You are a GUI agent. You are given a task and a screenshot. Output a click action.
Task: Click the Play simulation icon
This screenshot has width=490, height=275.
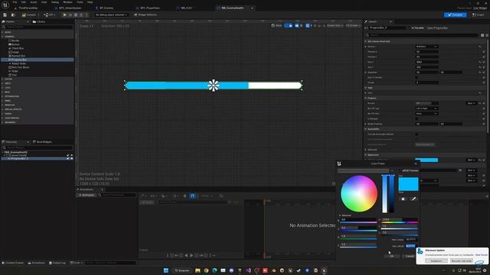click(x=64, y=15)
